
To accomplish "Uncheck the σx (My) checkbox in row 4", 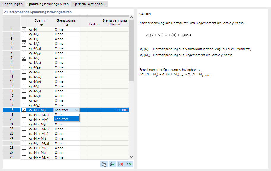I will pyautogui.click(x=24, y=44).
